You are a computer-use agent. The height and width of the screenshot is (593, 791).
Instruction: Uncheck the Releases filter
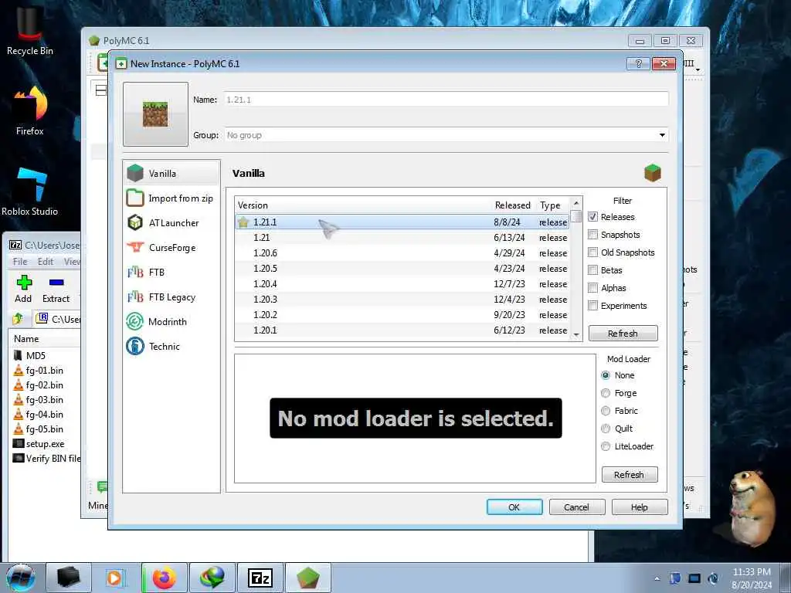[592, 217]
